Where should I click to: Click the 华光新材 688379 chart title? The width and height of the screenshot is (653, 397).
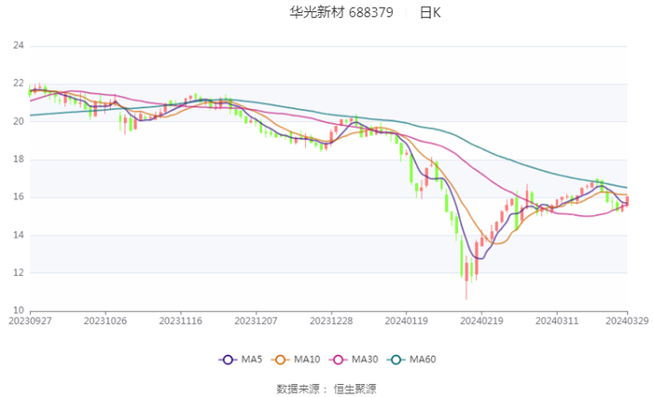click(328, 13)
